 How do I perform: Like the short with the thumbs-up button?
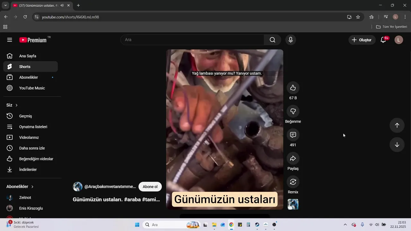pyautogui.click(x=293, y=88)
